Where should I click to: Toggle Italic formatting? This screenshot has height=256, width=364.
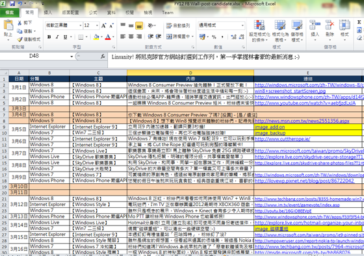57,36
